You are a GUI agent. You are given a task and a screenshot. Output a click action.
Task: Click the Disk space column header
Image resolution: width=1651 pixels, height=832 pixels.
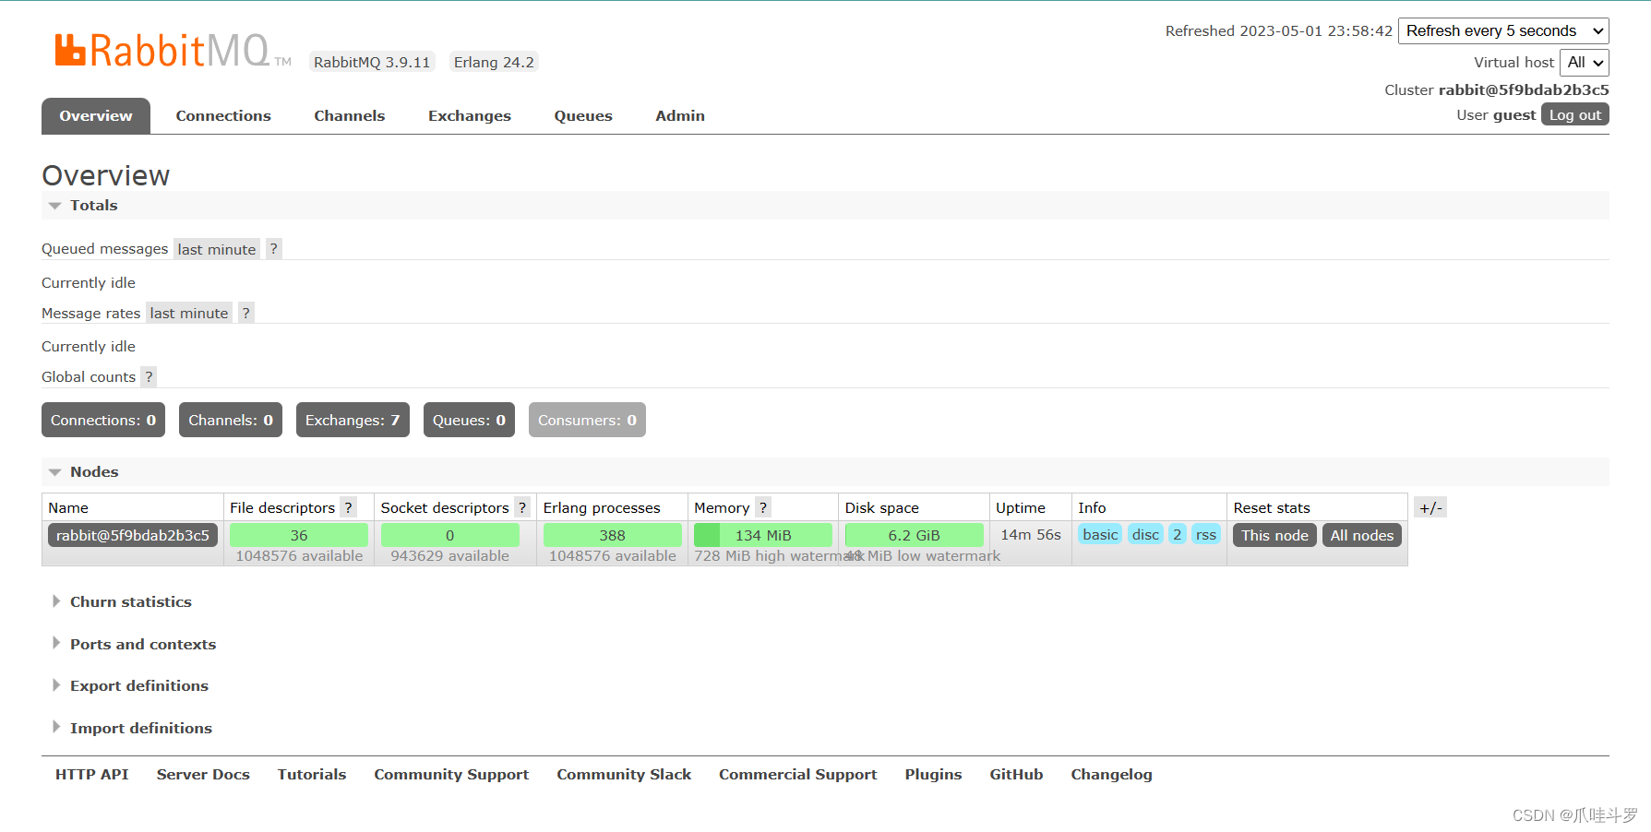[882, 507]
